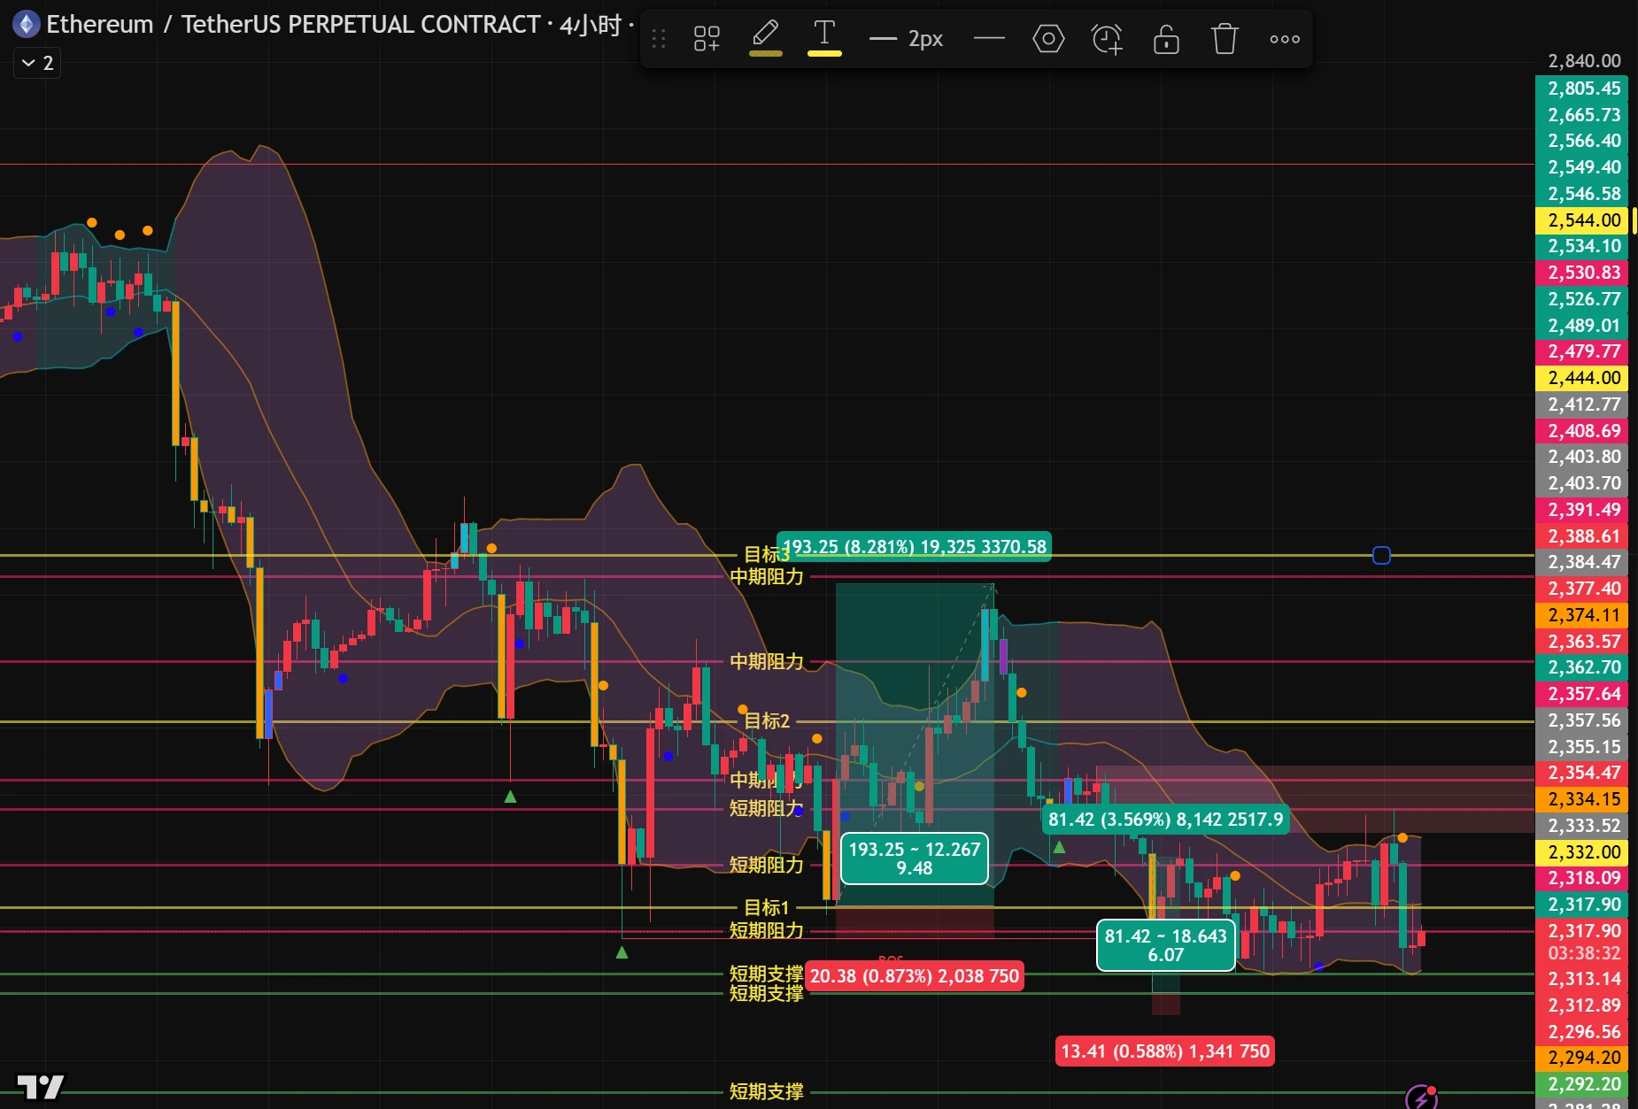Viewport: 1638px width, 1109px height.
Task: Click the 13.41 (0.588%) stop label
Action: tap(1165, 1051)
